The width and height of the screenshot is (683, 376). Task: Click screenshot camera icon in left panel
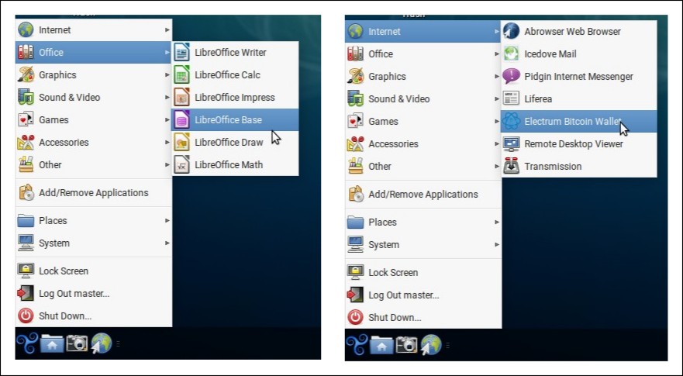tap(77, 343)
